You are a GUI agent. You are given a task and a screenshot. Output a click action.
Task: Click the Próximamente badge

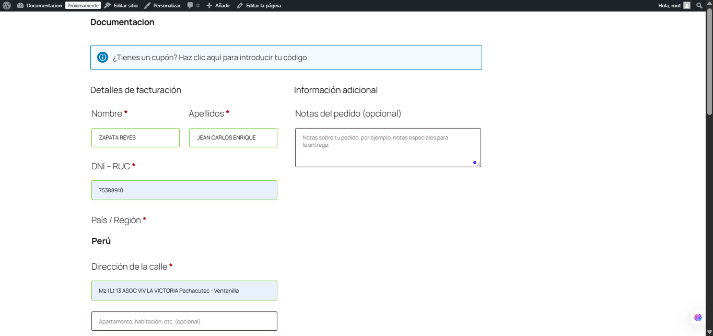pos(83,5)
